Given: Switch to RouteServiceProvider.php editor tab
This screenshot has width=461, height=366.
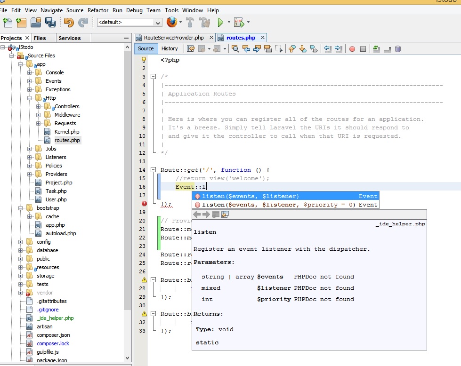Looking at the screenshot, I should pyautogui.click(x=174, y=38).
